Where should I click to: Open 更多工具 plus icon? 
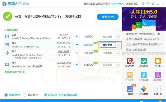pyautogui.click(x=158, y=89)
